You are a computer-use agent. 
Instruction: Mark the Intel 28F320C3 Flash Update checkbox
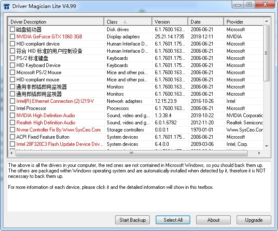click(12, 144)
